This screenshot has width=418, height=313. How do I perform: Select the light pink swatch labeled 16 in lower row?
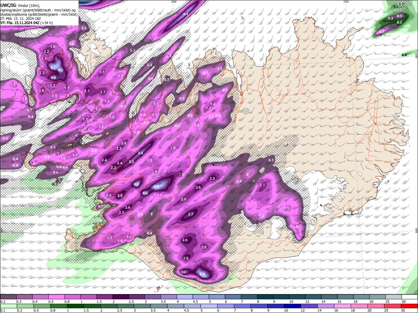tap(342, 306)
